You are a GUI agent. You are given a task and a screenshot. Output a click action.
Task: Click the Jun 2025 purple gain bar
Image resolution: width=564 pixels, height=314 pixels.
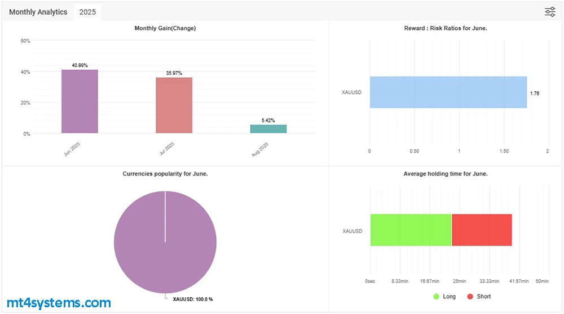coord(80,101)
